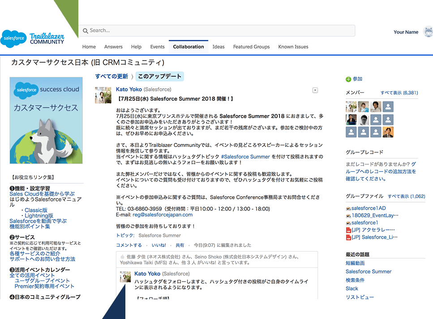
Task: Open the Events tab
Action: [x=158, y=47]
